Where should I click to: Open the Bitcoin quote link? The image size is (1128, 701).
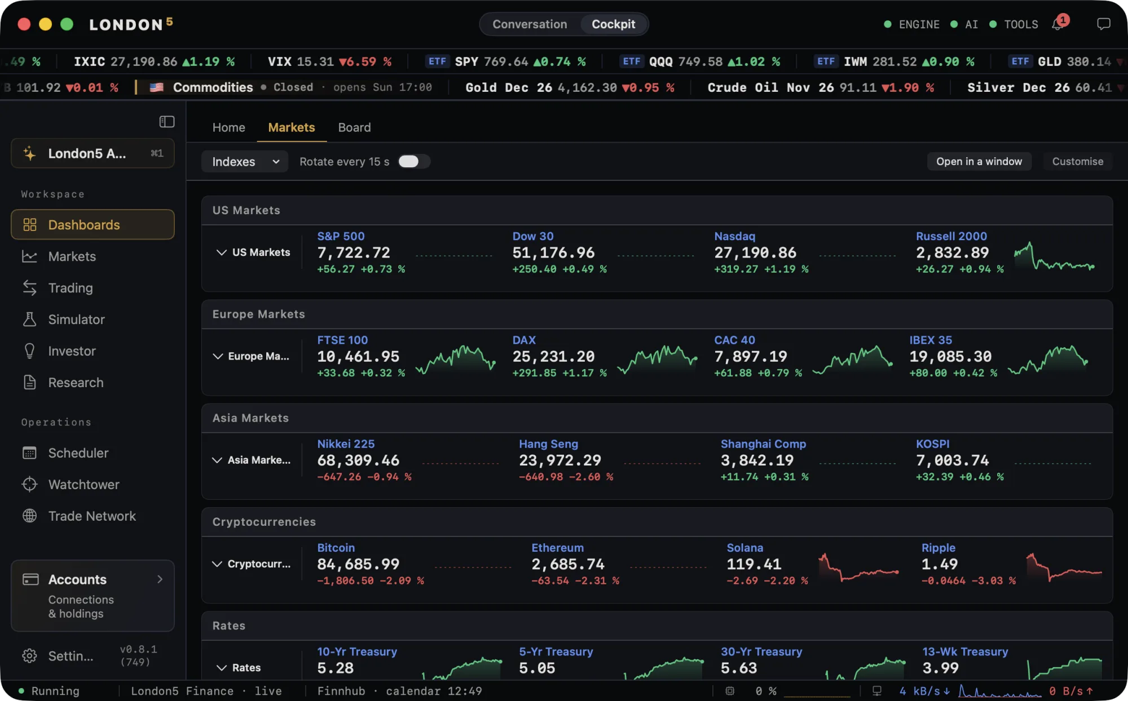tap(336, 548)
